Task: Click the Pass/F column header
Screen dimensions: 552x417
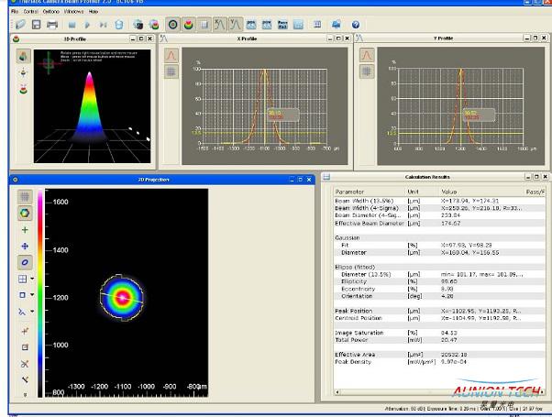Action: 535,192
